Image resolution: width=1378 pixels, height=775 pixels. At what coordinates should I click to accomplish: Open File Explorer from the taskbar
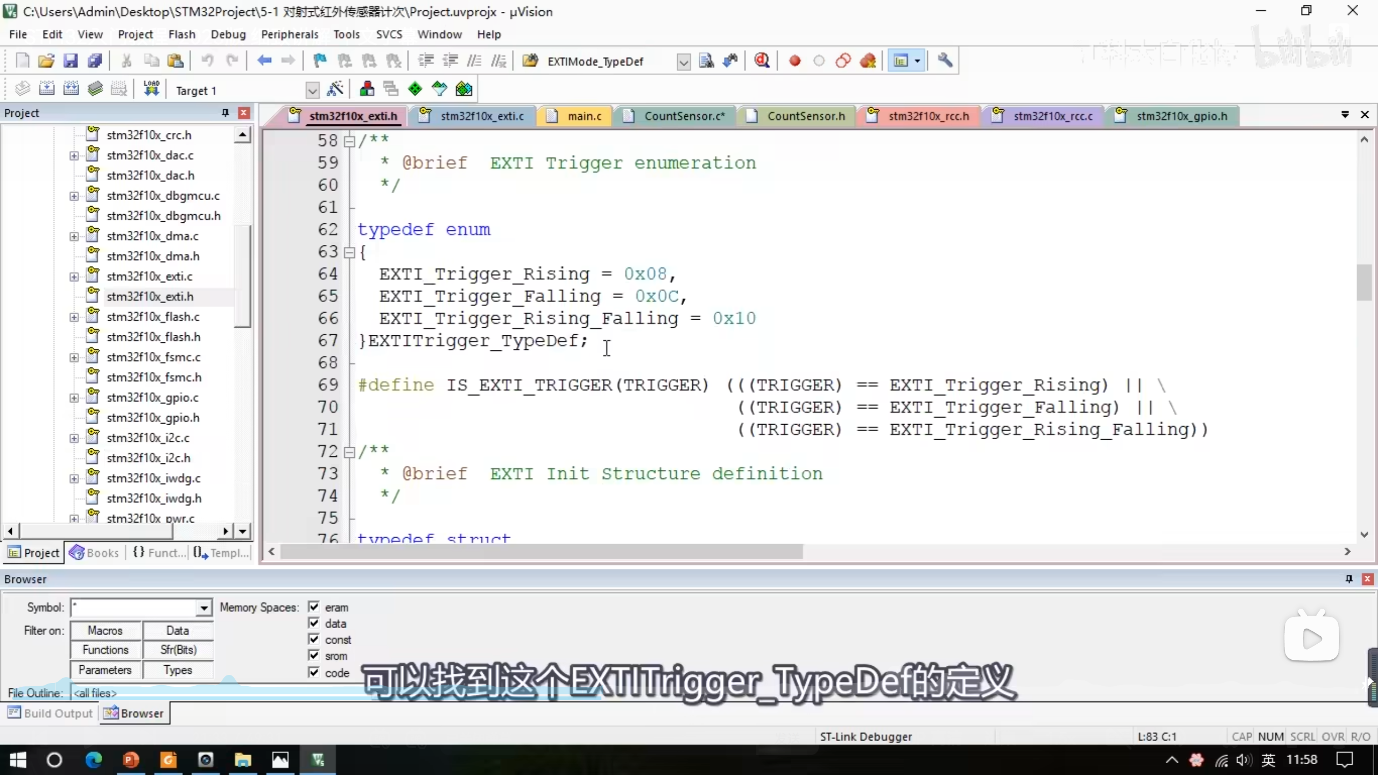(243, 760)
